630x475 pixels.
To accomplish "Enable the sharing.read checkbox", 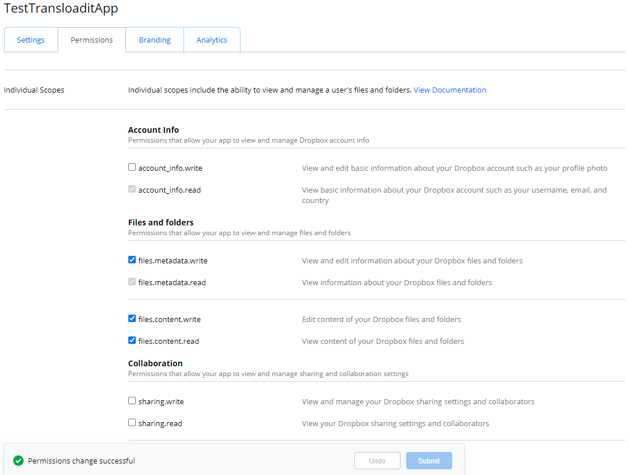I will pos(132,423).
